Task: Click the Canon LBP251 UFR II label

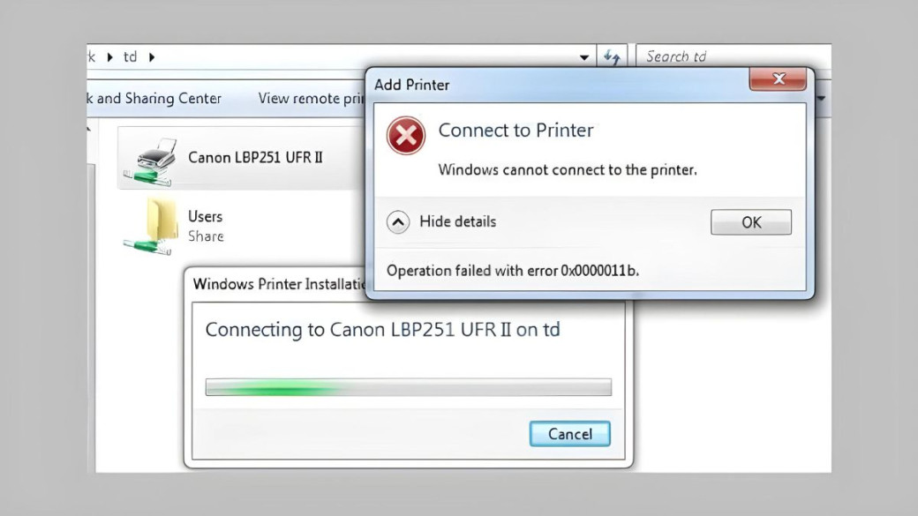Action: pyautogui.click(x=255, y=157)
